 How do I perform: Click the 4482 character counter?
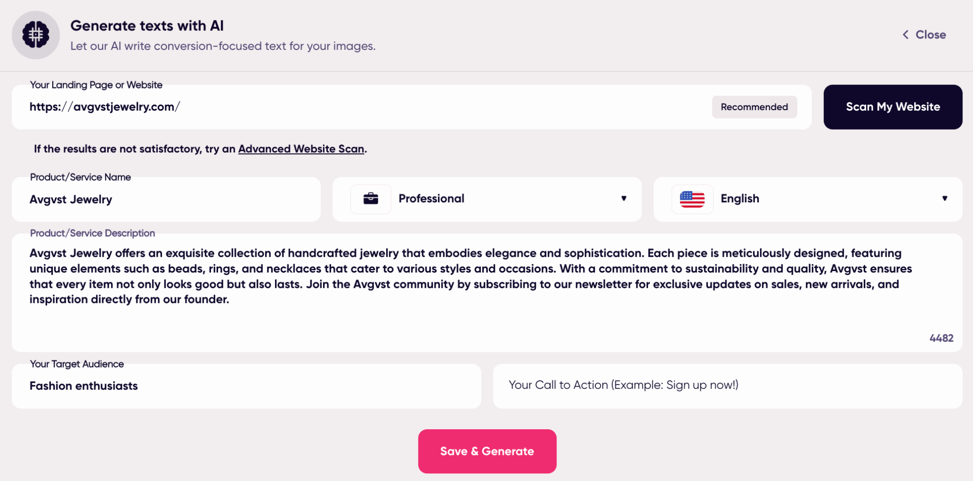(941, 338)
